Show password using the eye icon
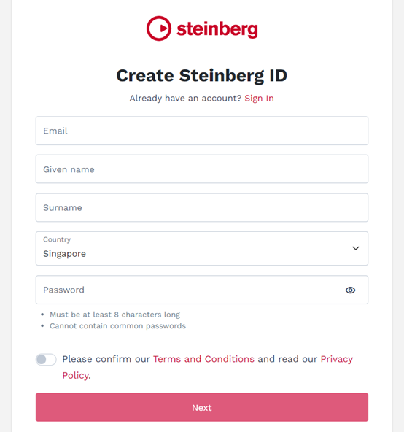Screen dimensions: 404x432 click(x=350, y=290)
